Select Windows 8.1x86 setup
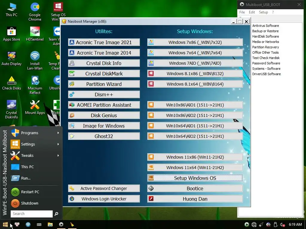This screenshot has height=229, width=306. (x=195, y=74)
